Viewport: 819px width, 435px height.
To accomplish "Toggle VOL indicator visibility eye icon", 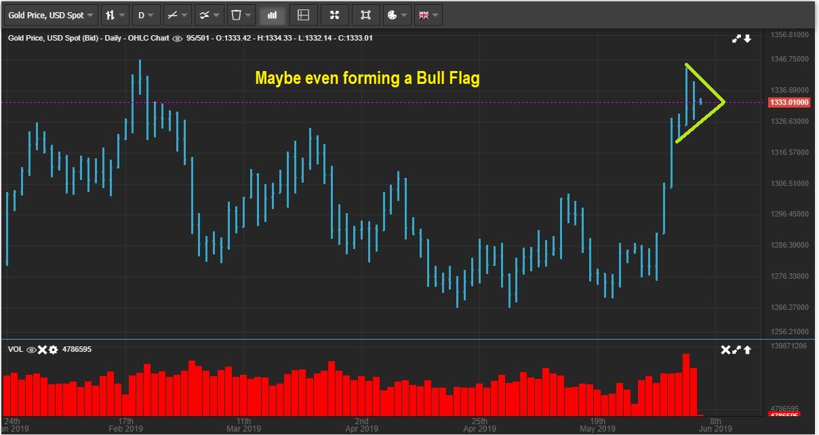I will [x=31, y=350].
